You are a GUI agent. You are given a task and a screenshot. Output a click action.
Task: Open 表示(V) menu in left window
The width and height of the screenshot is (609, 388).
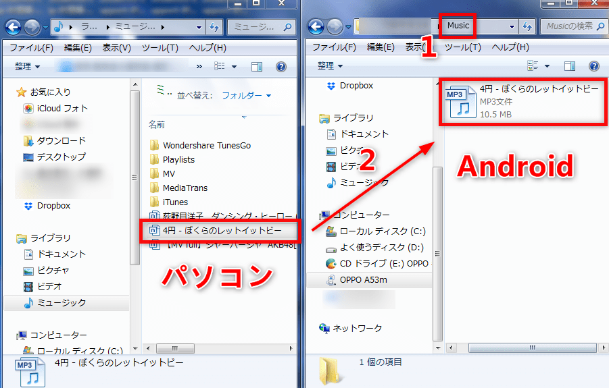click(116, 48)
